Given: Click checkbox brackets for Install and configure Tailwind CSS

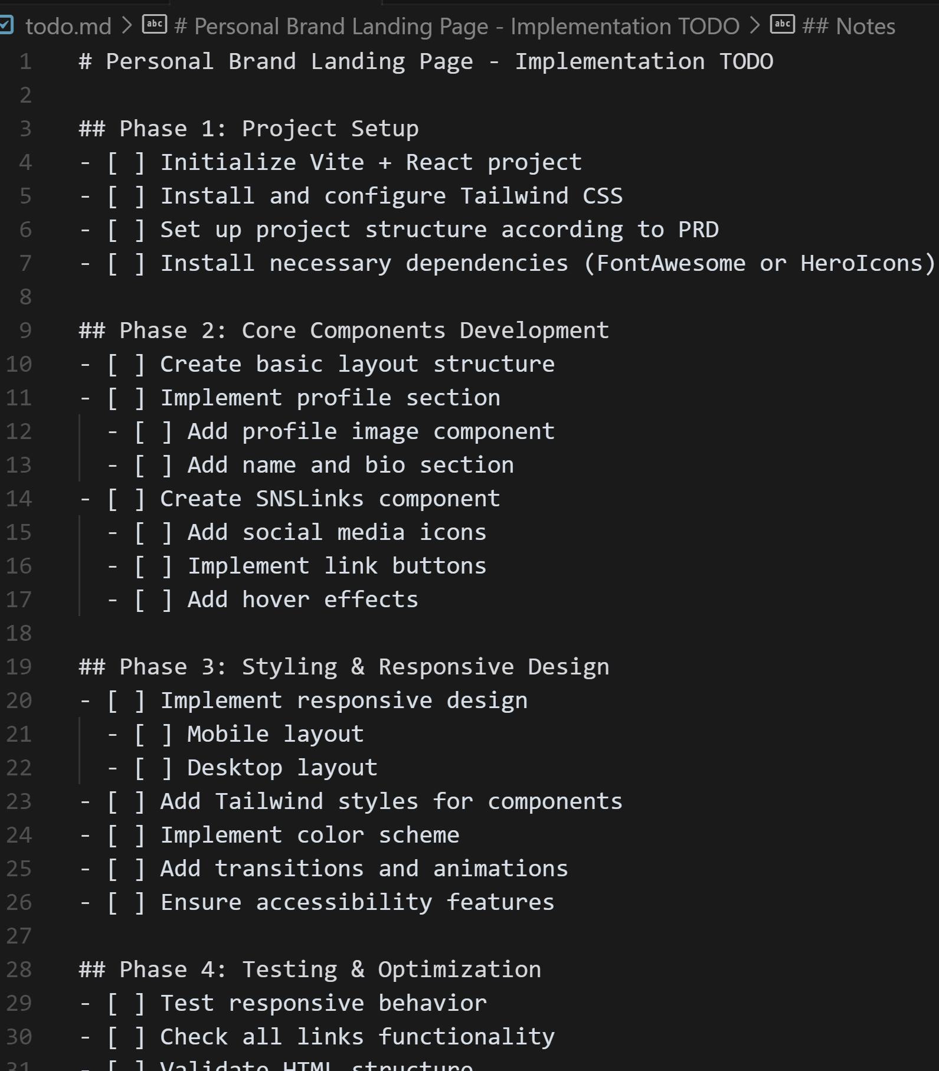Looking at the screenshot, I should point(126,196).
